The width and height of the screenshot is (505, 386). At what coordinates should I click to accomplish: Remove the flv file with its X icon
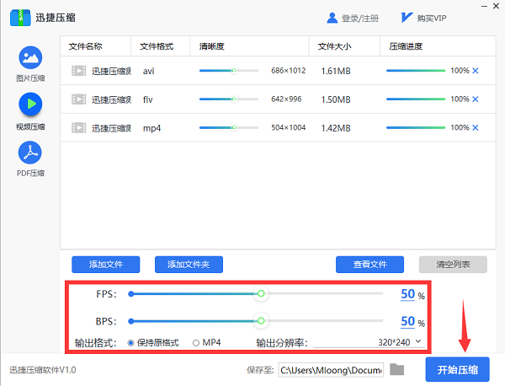pos(476,99)
